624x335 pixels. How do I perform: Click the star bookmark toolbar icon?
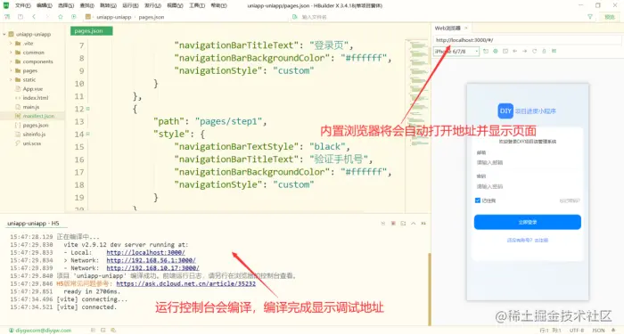61,17
